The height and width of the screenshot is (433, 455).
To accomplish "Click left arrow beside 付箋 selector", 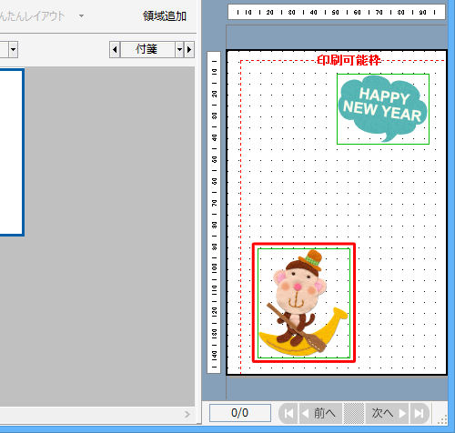I will tap(115, 49).
